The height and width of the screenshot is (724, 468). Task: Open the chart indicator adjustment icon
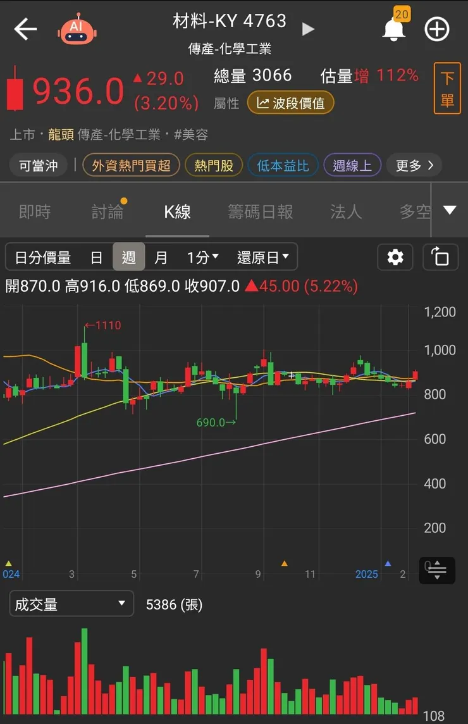pyautogui.click(x=437, y=571)
